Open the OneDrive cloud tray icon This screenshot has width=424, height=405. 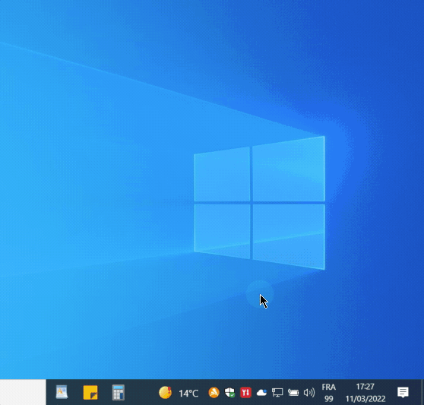tap(261, 393)
